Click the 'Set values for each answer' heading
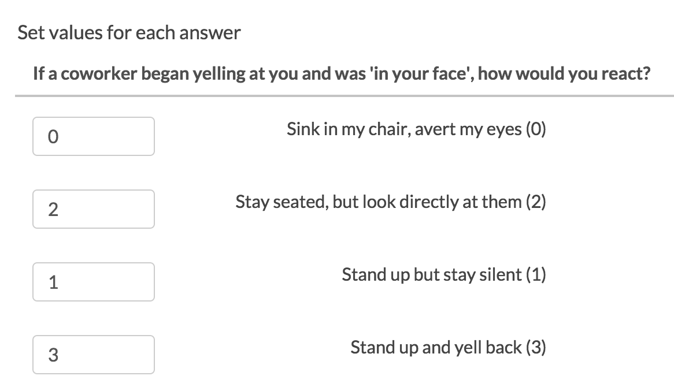The width and height of the screenshot is (674, 387). click(x=129, y=33)
